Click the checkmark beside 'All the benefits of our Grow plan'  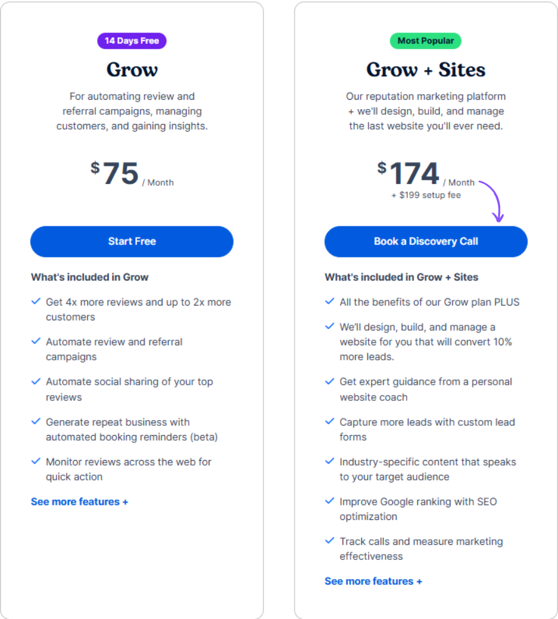coord(329,301)
